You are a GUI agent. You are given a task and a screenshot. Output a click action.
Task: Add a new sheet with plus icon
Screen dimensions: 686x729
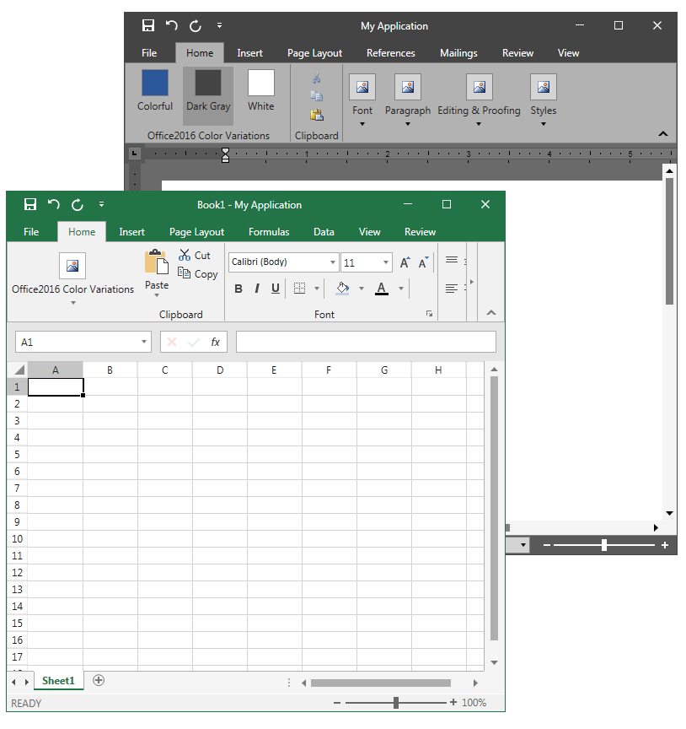(x=99, y=681)
